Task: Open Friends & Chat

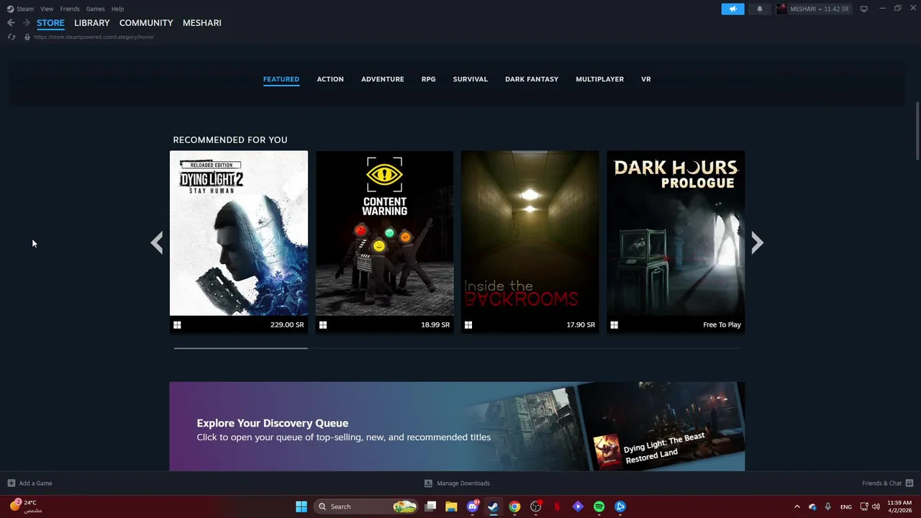Action: (887, 483)
